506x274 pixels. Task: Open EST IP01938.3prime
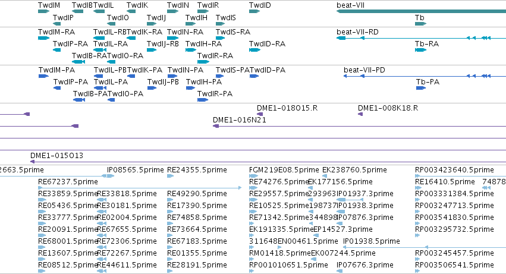365,206
